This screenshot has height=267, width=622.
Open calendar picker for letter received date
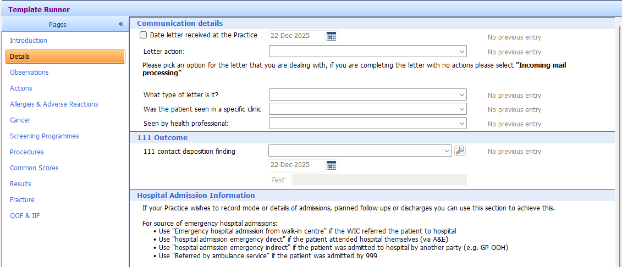[x=331, y=36]
